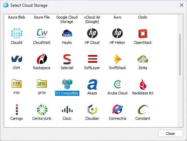Pick the SoftLayer striped icon
187x141 pixels.
pyautogui.click(x=92, y=59)
